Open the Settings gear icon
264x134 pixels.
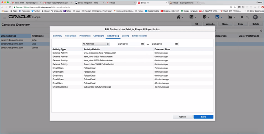pos(242,17)
